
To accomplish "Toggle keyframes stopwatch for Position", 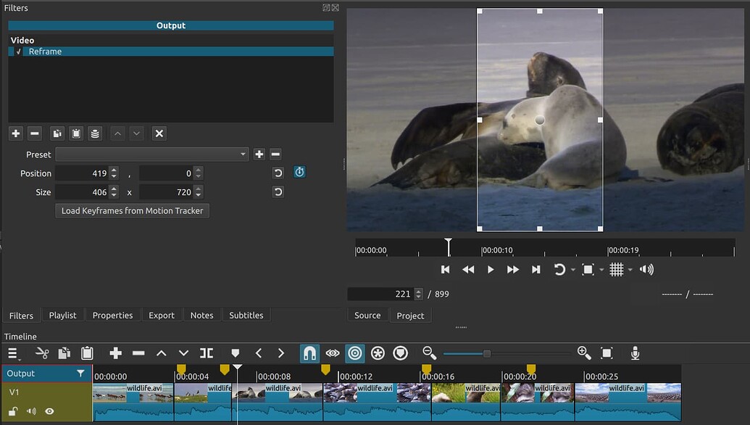I will click(299, 172).
